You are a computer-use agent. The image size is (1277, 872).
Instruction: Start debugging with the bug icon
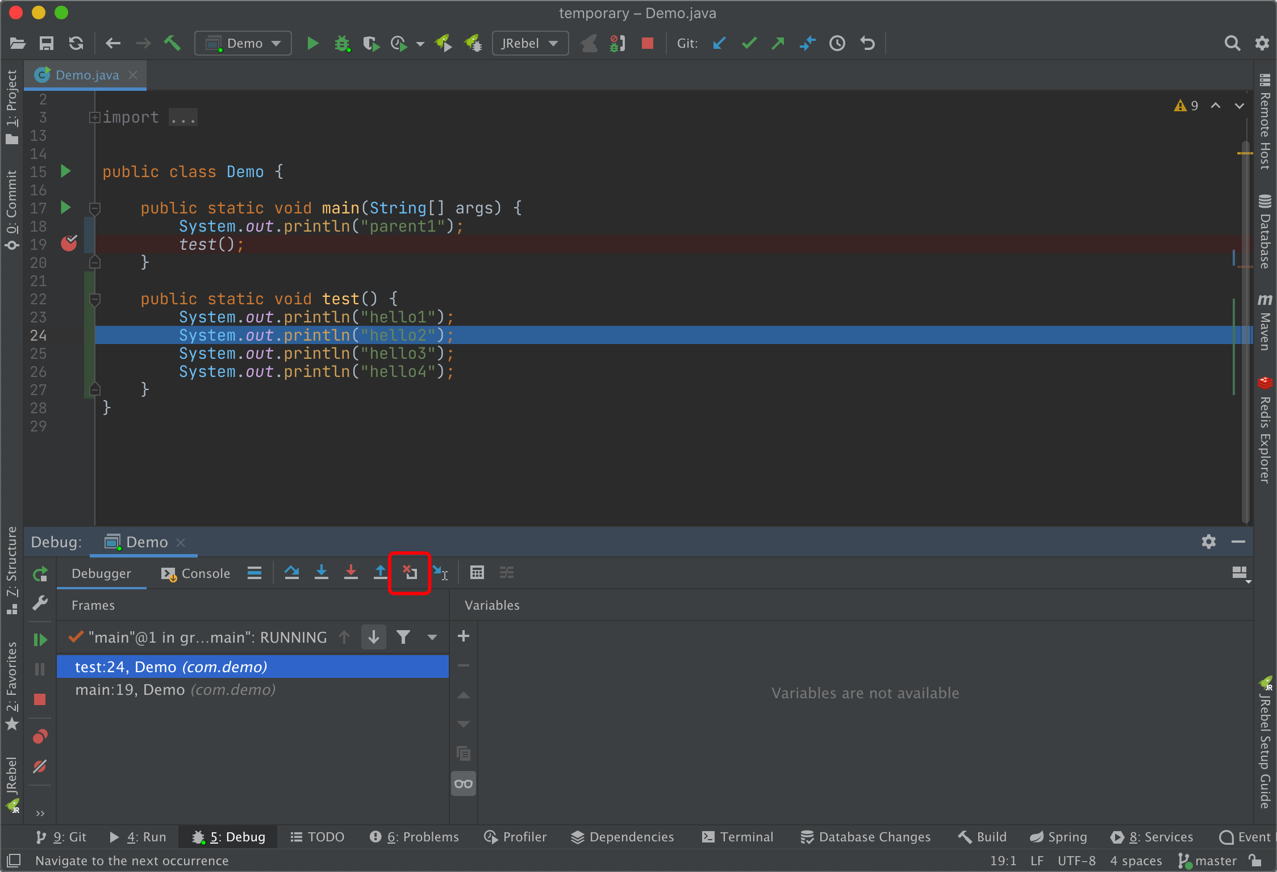coord(342,43)
